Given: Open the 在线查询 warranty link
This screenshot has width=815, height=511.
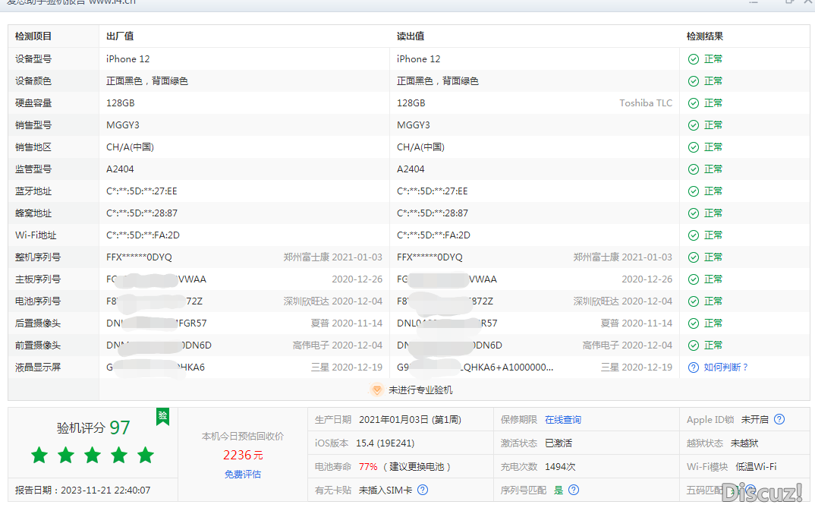Looking at the screenshot, I should 563,420.
